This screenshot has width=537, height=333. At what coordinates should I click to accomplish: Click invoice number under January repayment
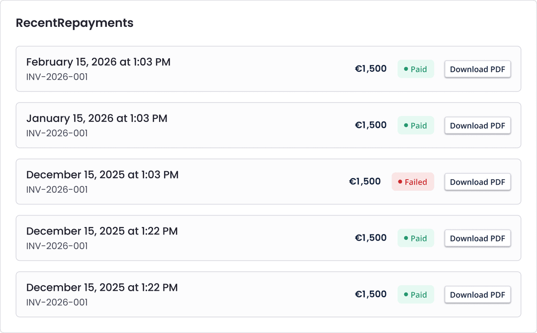coord(57,133)
